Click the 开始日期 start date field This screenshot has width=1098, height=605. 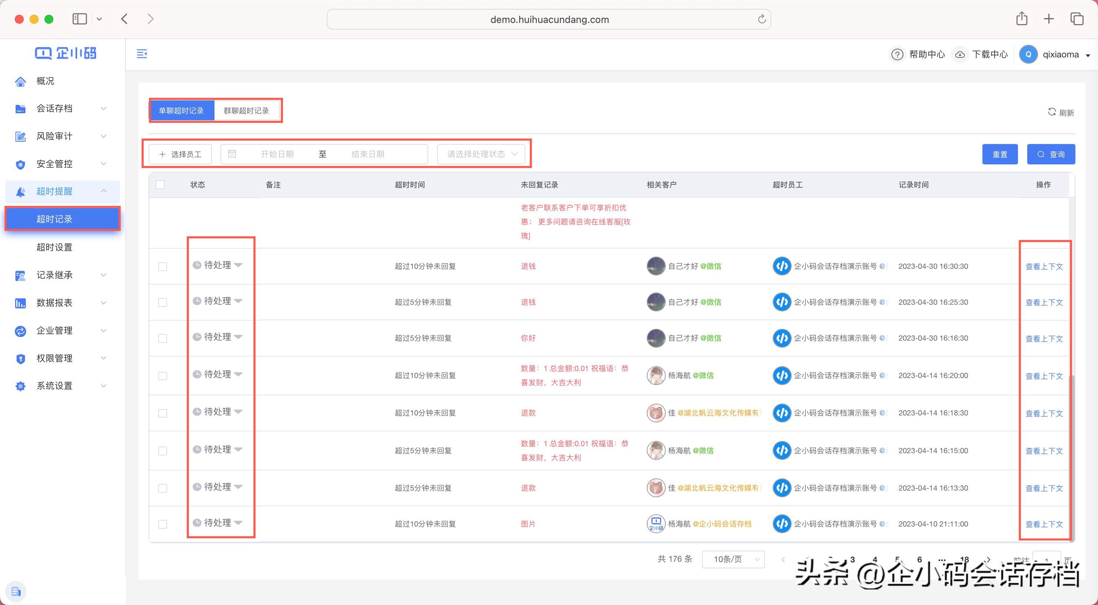(277, 154)
